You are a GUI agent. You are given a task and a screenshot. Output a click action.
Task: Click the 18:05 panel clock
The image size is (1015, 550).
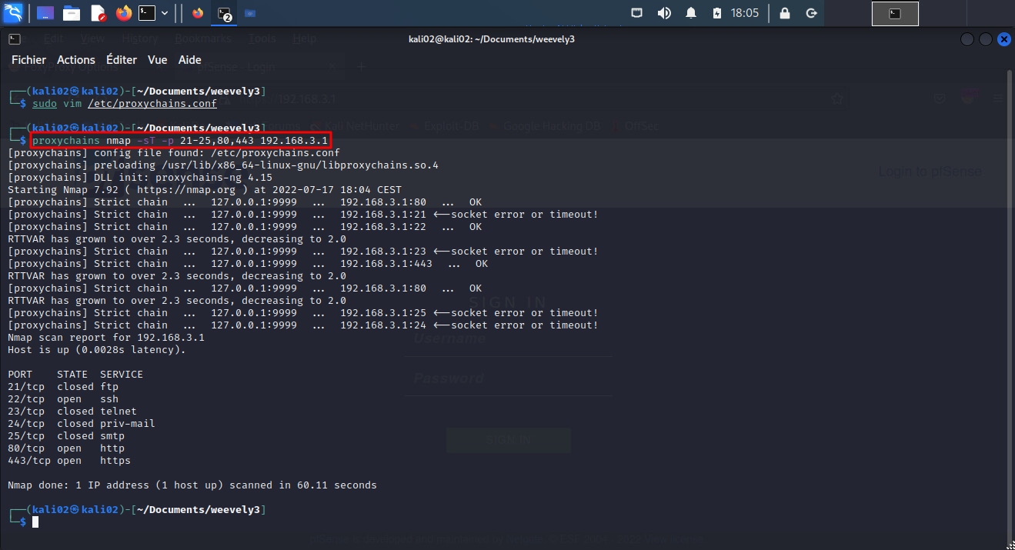(745, 13)
